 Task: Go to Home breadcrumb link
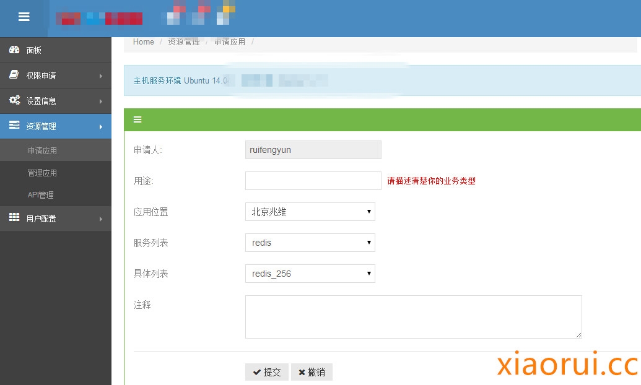(144, 42)
